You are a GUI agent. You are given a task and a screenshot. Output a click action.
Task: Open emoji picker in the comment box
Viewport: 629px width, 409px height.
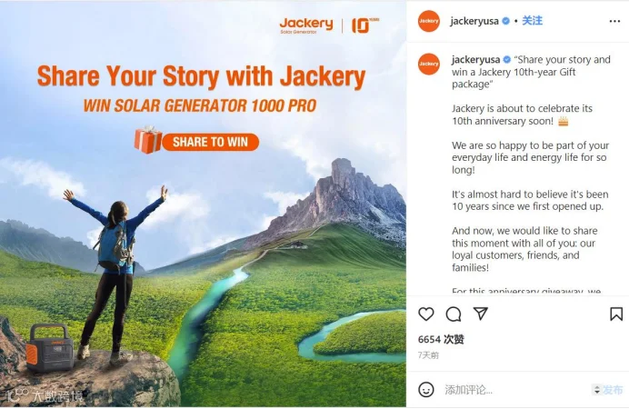(x=426, y=389)
